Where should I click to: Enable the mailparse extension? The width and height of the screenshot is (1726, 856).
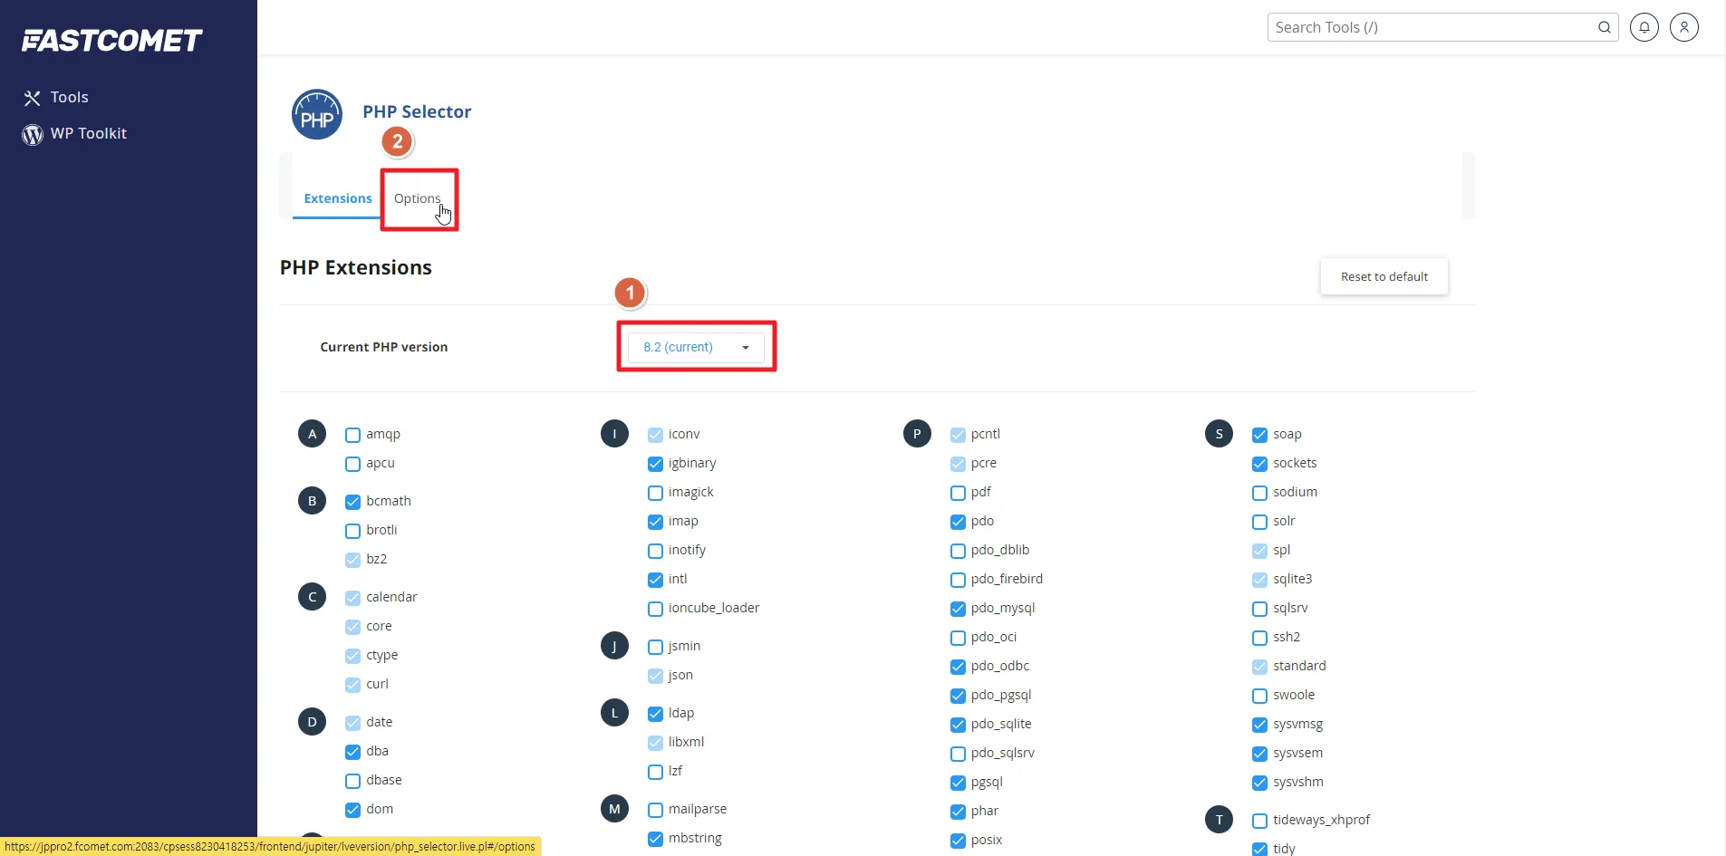click(x=655, y=810)
